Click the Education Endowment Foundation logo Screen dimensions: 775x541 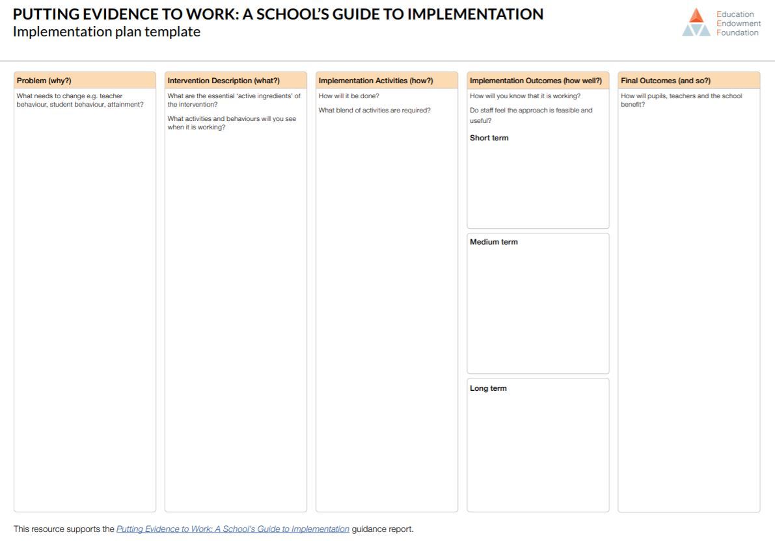click(722, 23)
